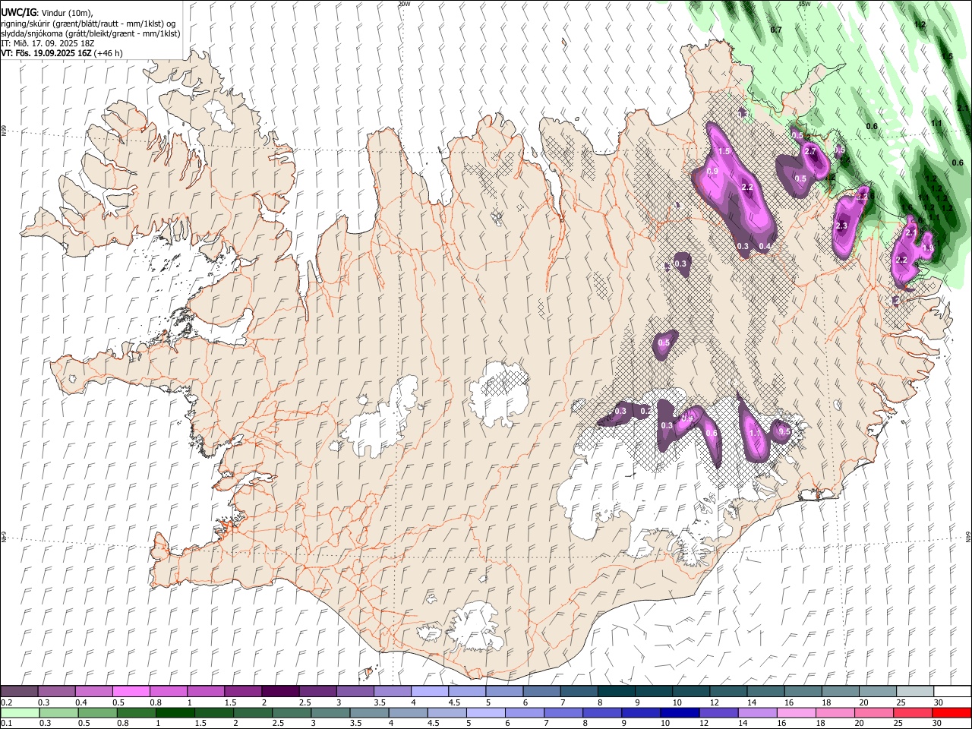This screenshot has width=972, height=729.
Task: Click the 'IT: Mið. 17. 09. 2025 18Z' line
Action: pyautogui.click(x=48, y=43)
